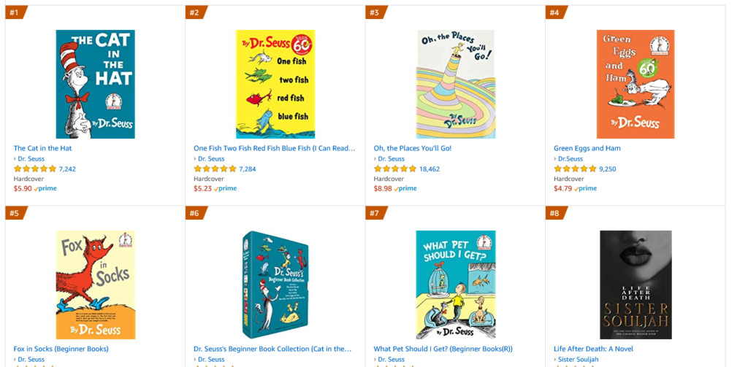The image size is (748, 367).
Task: Click the Fox in Socks book cover
Action: point(95,285)
